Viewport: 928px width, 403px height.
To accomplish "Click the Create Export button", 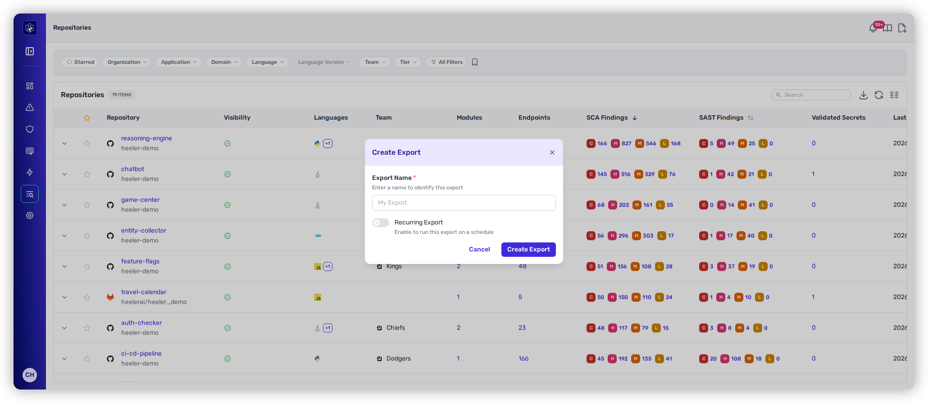I will 528,250.
